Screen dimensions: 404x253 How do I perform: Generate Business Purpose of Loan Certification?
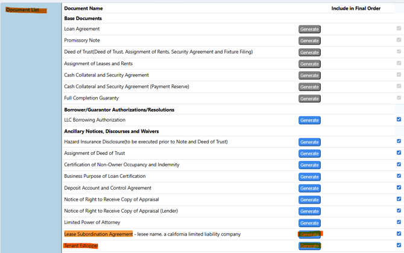click(309, 176)
